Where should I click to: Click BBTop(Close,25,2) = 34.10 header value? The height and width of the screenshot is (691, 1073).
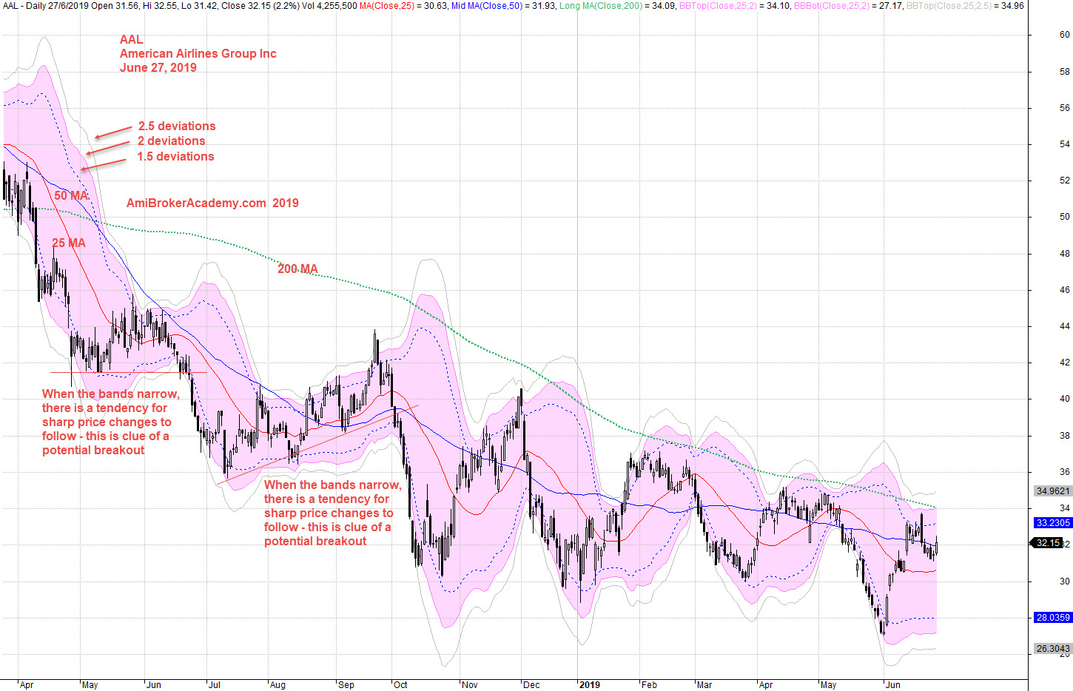(733, 5)
